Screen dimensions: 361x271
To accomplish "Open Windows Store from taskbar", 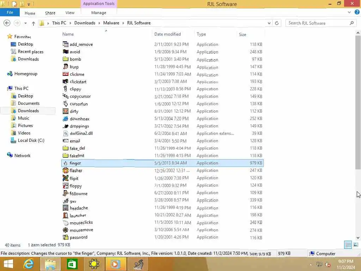I will point(72,264).
